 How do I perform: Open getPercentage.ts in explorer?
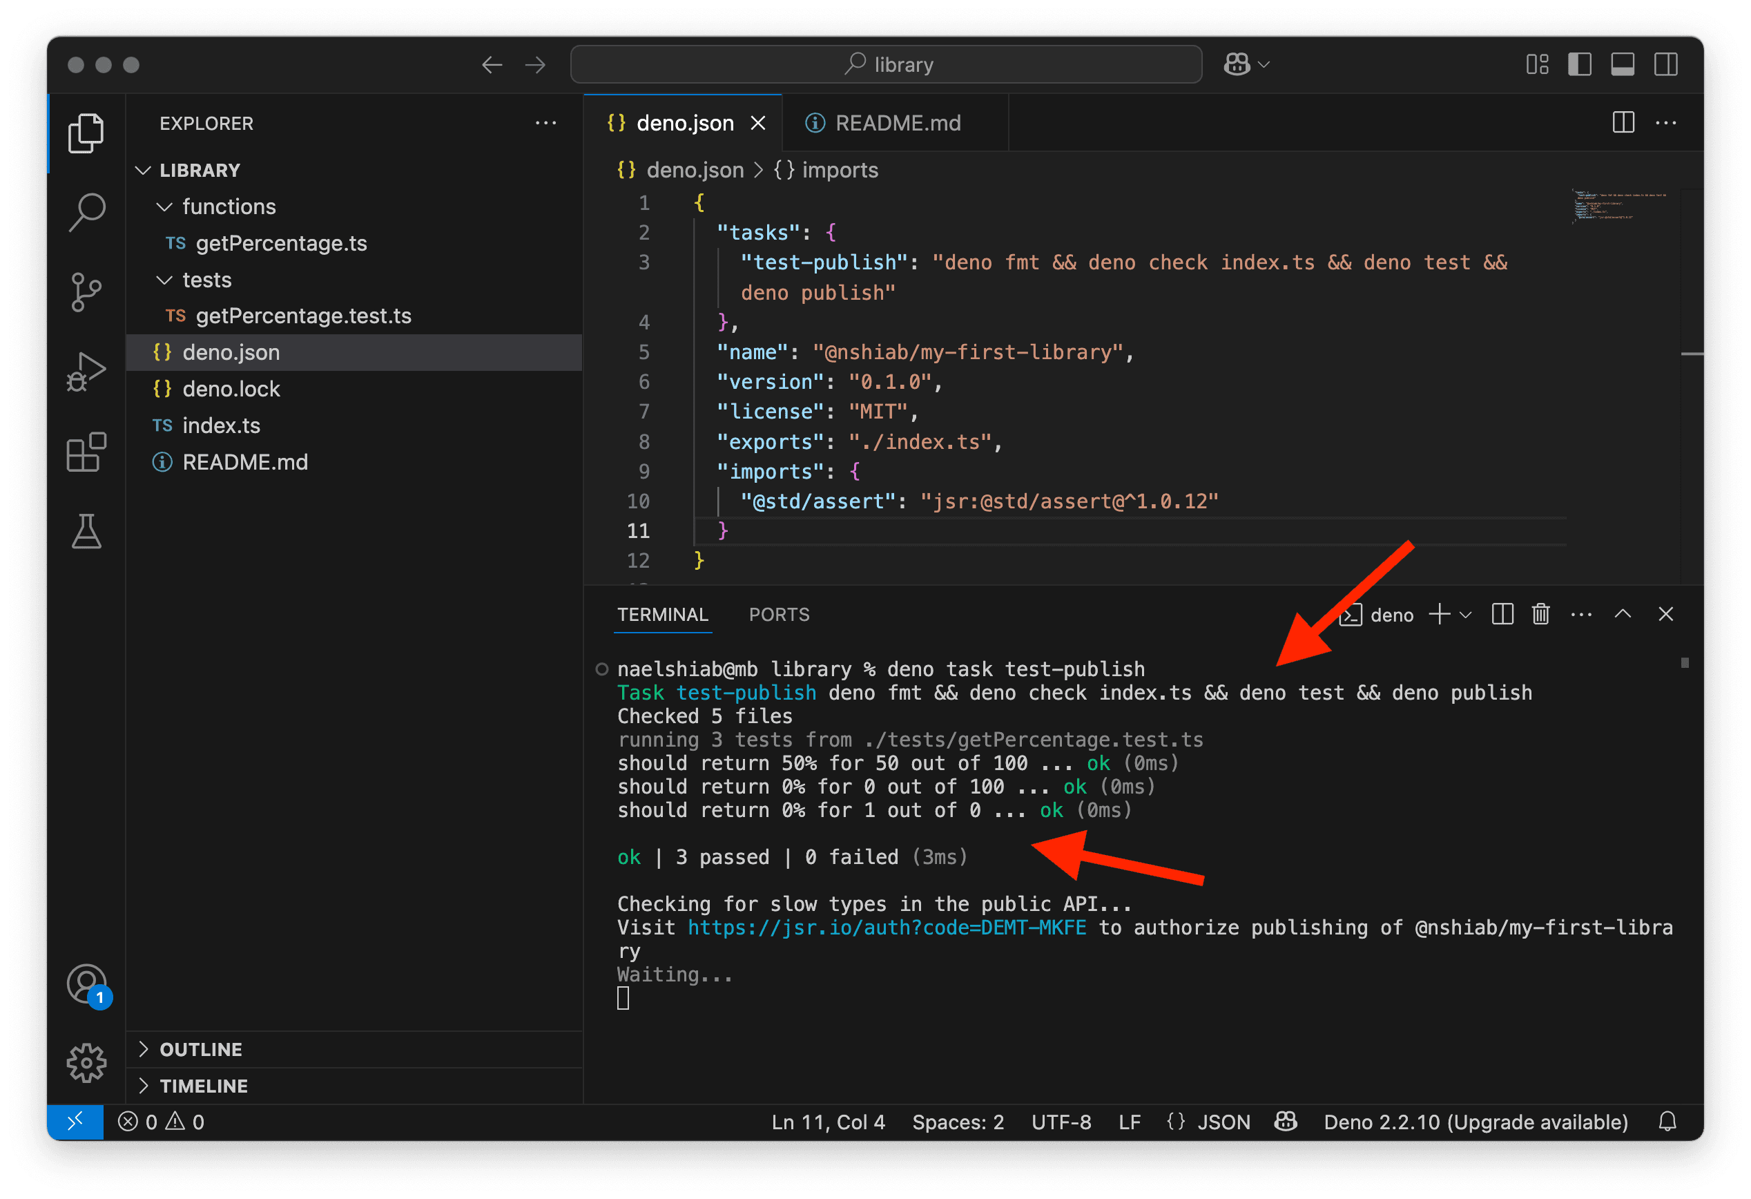tap(354, 242)
